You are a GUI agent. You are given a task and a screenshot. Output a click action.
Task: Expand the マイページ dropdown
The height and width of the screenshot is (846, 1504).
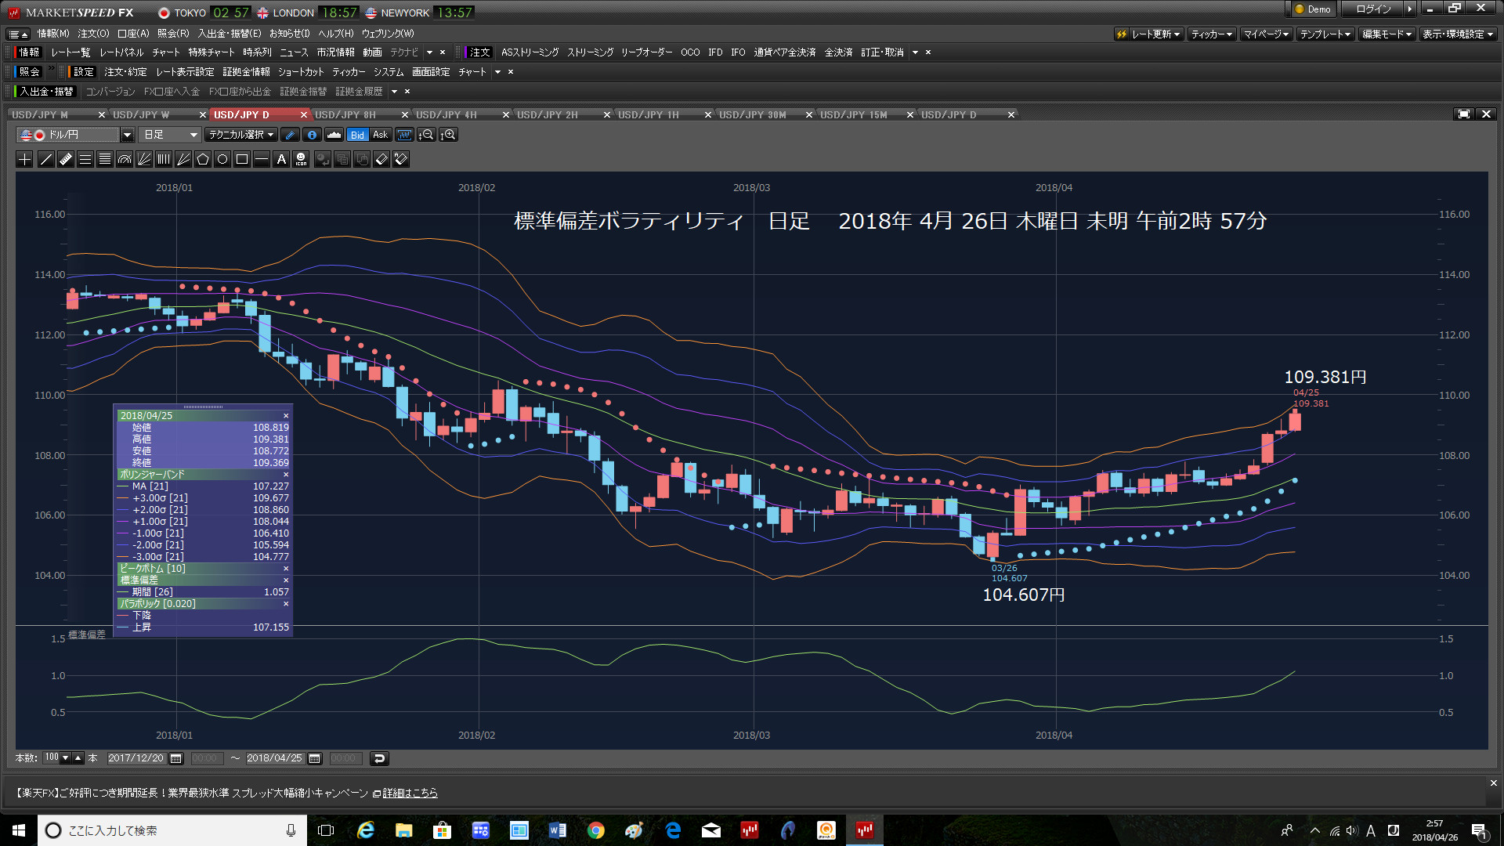pyautogui.click(x=1266, y=34)
